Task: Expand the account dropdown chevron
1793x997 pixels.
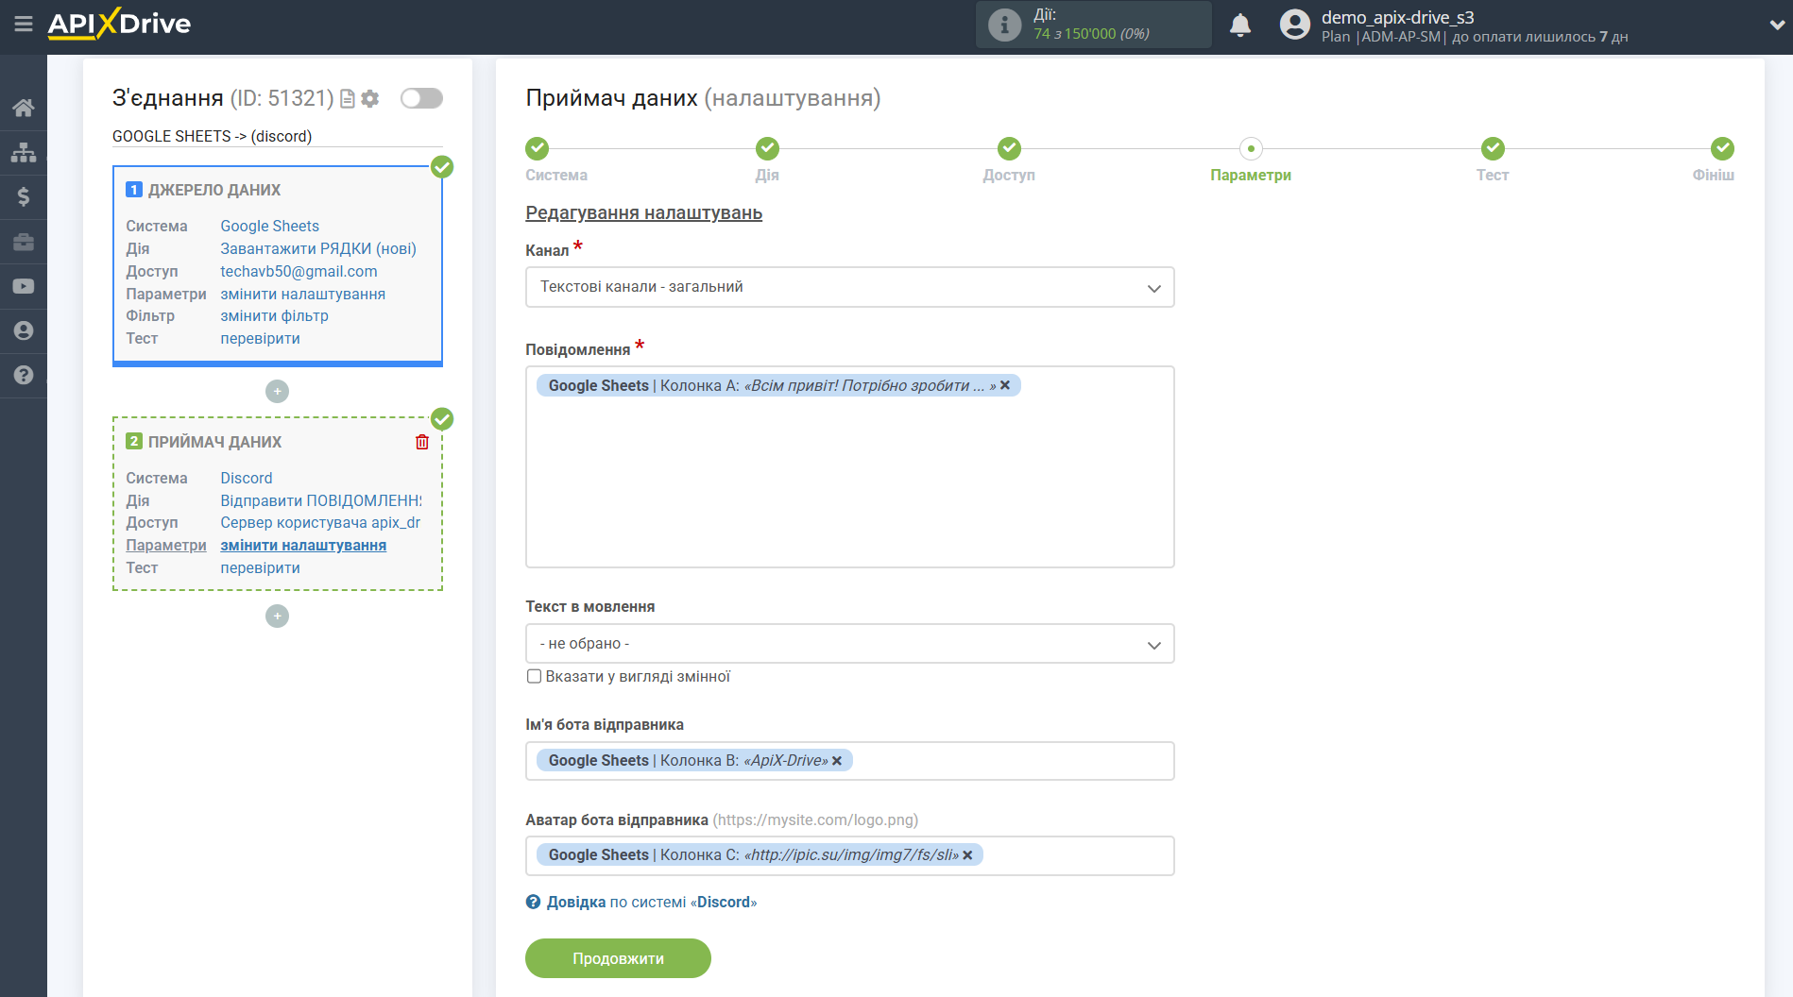Action: (1776, 25)
